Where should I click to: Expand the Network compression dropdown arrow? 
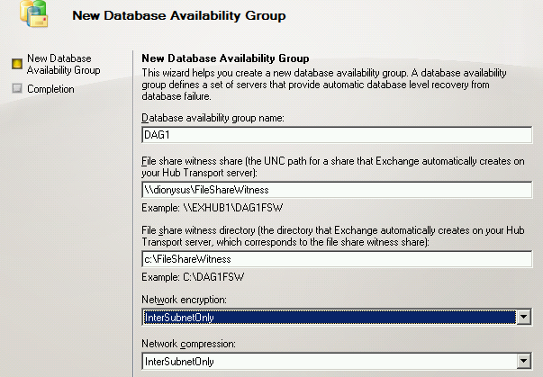(523, 362)
